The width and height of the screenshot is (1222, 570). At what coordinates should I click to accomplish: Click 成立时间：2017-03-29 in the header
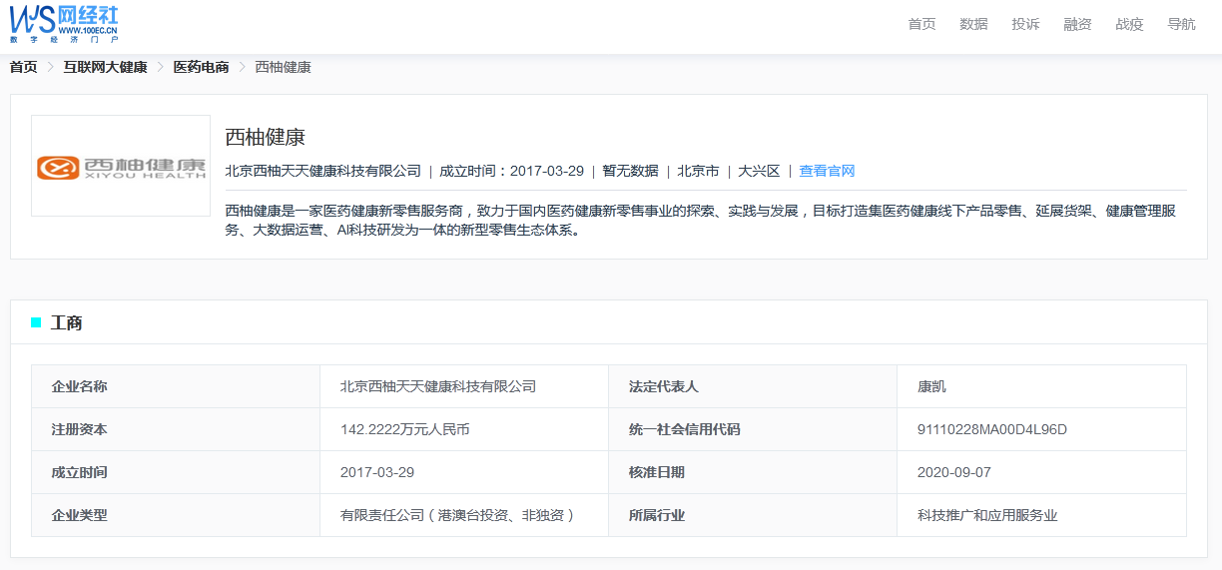point(511,171)
